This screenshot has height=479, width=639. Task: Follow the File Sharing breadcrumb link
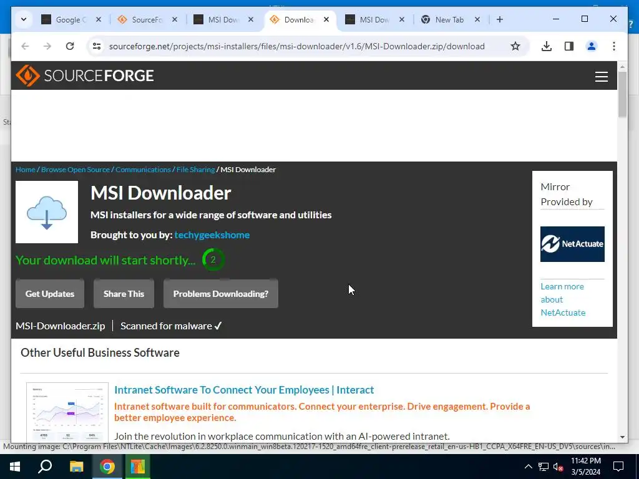pyautogui.click(x=195, y=170)
